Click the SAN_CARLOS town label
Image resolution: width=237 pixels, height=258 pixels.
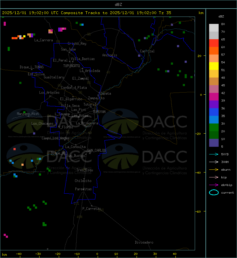[x=96, y=150]
